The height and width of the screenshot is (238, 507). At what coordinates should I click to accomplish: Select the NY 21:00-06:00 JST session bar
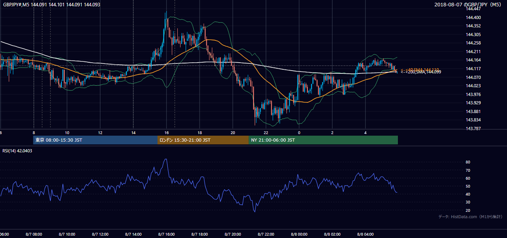(323, 140)
